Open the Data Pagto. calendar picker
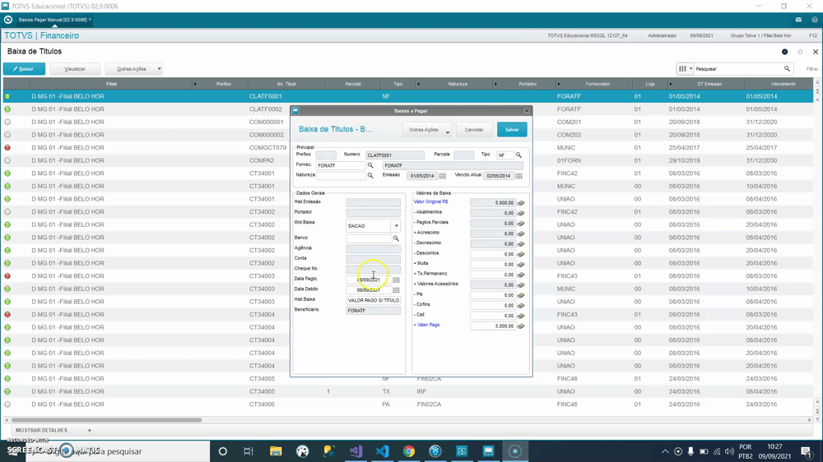The height and width of the screenshot is (462, 823). pos(397,280)
